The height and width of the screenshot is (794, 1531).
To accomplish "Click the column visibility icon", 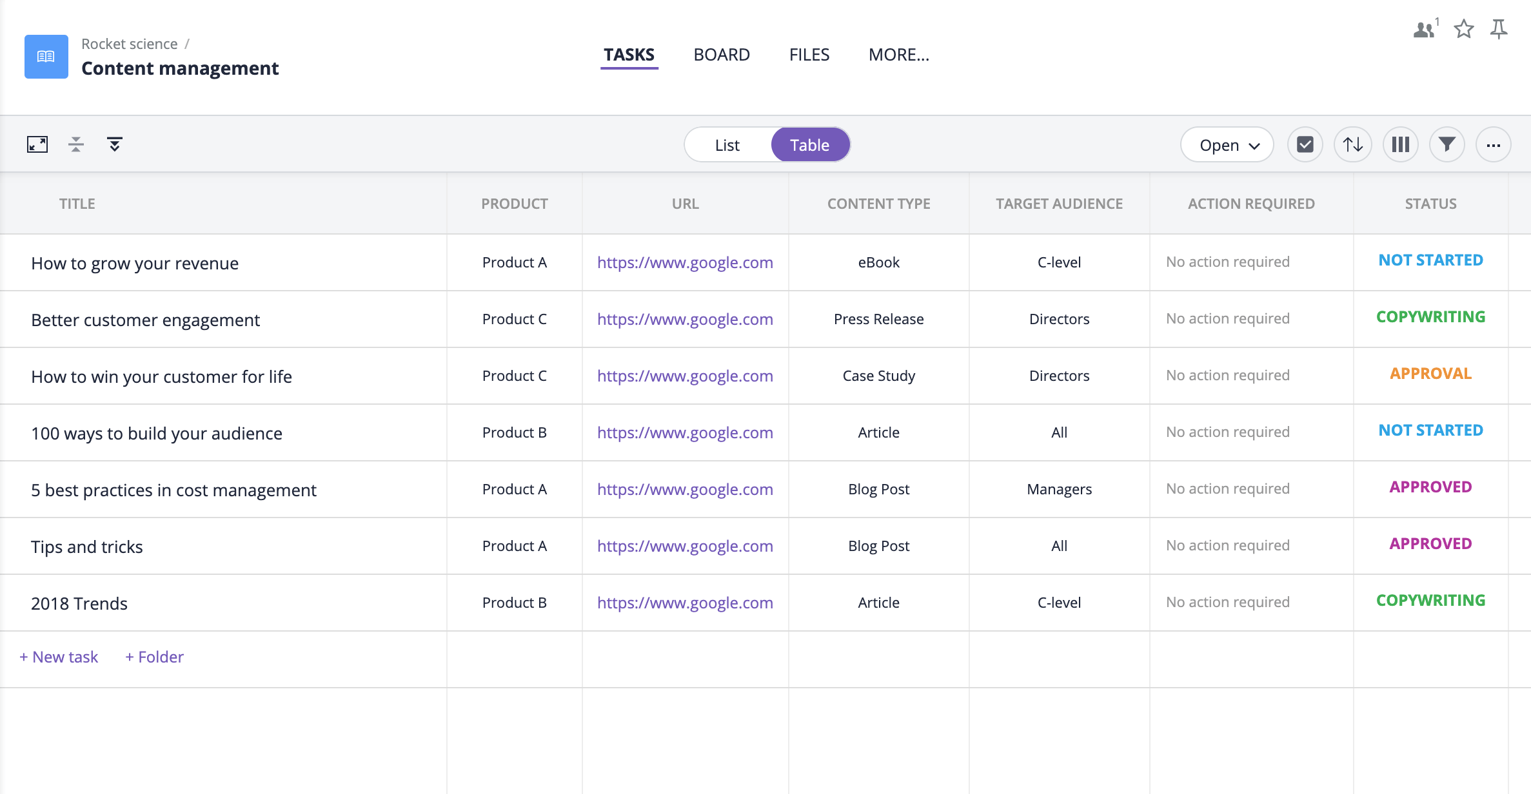I will 1399,144.
